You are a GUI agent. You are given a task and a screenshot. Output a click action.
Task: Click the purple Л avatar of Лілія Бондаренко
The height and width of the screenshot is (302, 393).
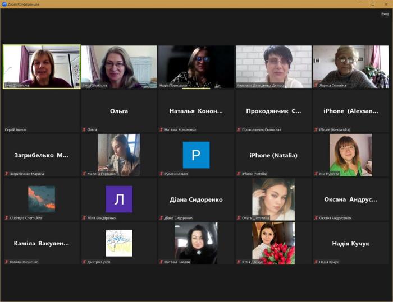119,199
